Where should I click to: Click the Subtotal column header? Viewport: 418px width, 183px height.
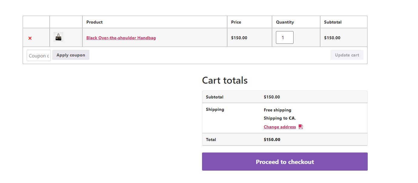tap(333, 22)
